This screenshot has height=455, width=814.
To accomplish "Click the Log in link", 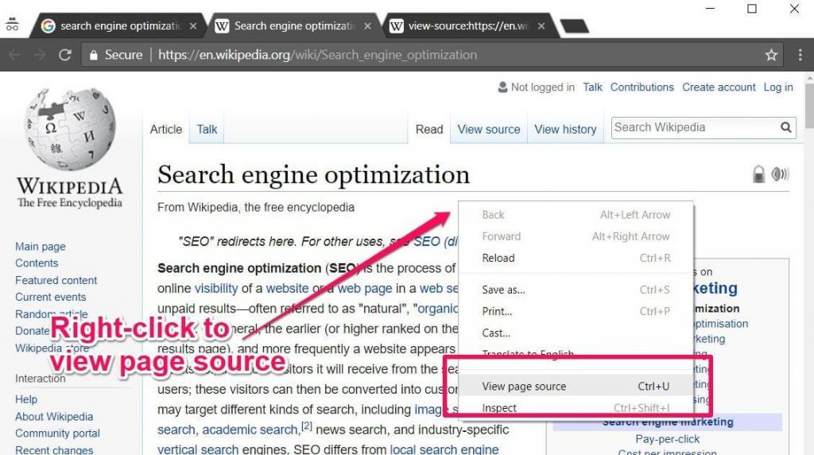I will pyautogui.click(x=777, y=87).
